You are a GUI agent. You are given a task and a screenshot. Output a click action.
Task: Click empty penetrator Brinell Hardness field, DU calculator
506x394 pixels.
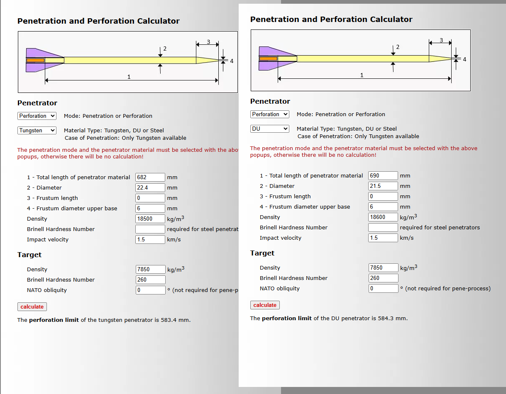383,227
